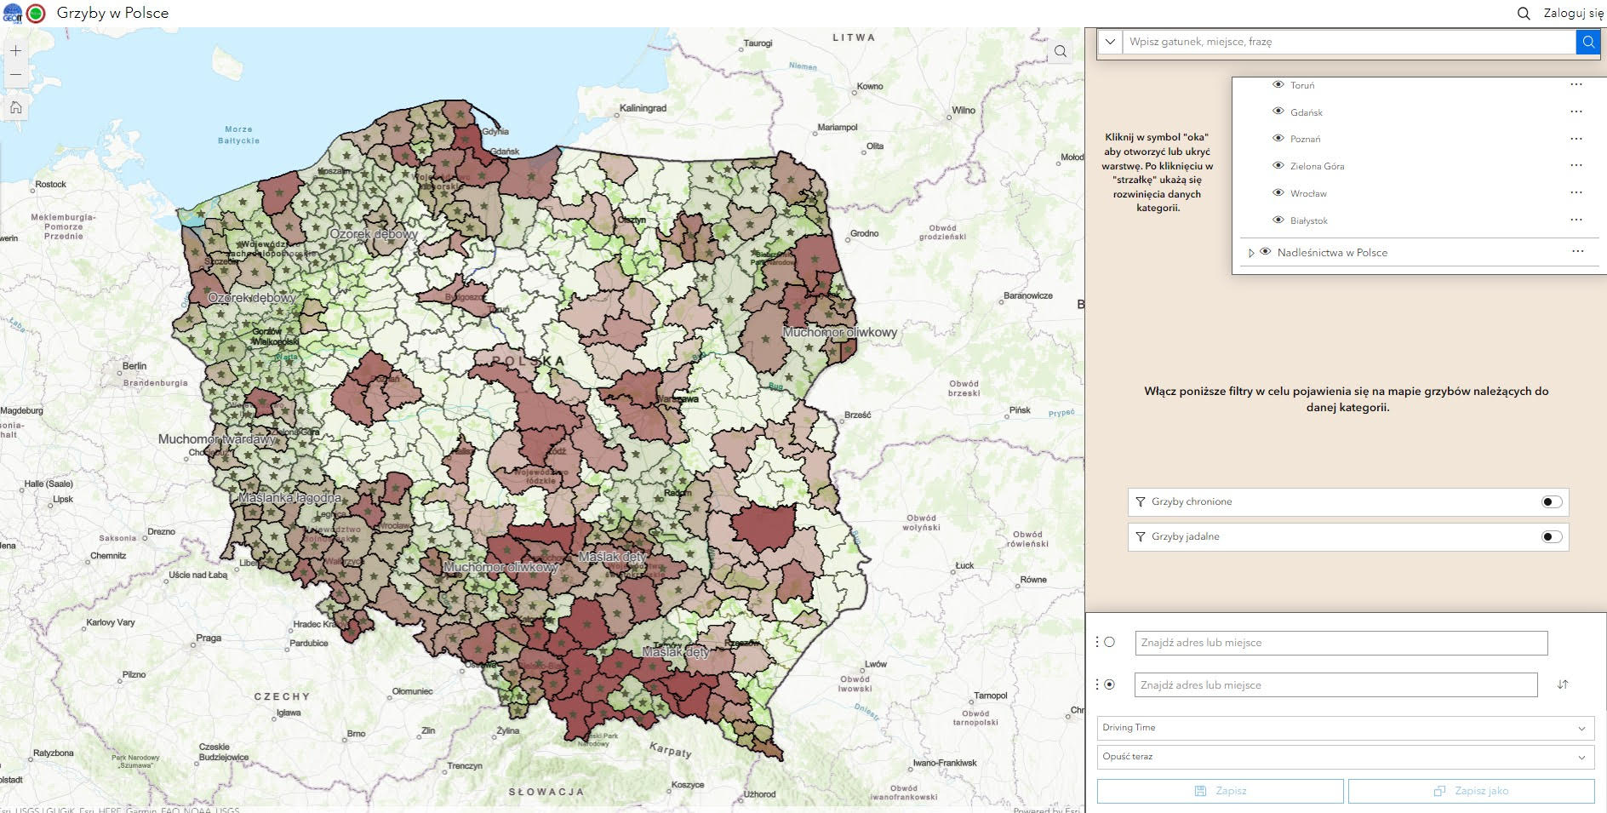This screenshot has height=813, width=1607.
Task: Enable the Grzyby jadalne filter switch
Action: (x=1551, y=537)
